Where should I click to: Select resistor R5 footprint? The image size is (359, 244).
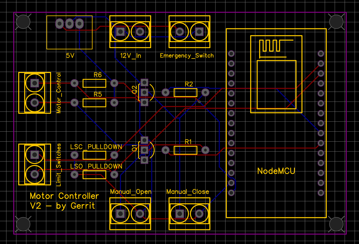[94, 103]
